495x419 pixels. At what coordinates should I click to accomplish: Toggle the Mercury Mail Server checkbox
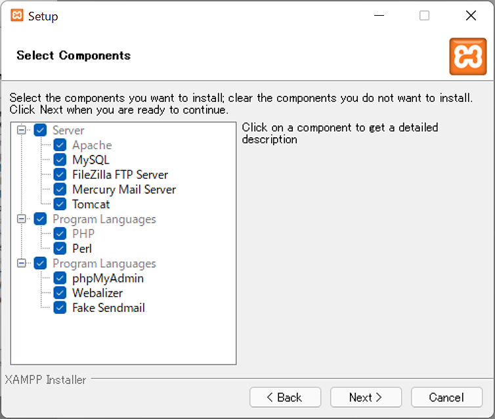point(60,190)
